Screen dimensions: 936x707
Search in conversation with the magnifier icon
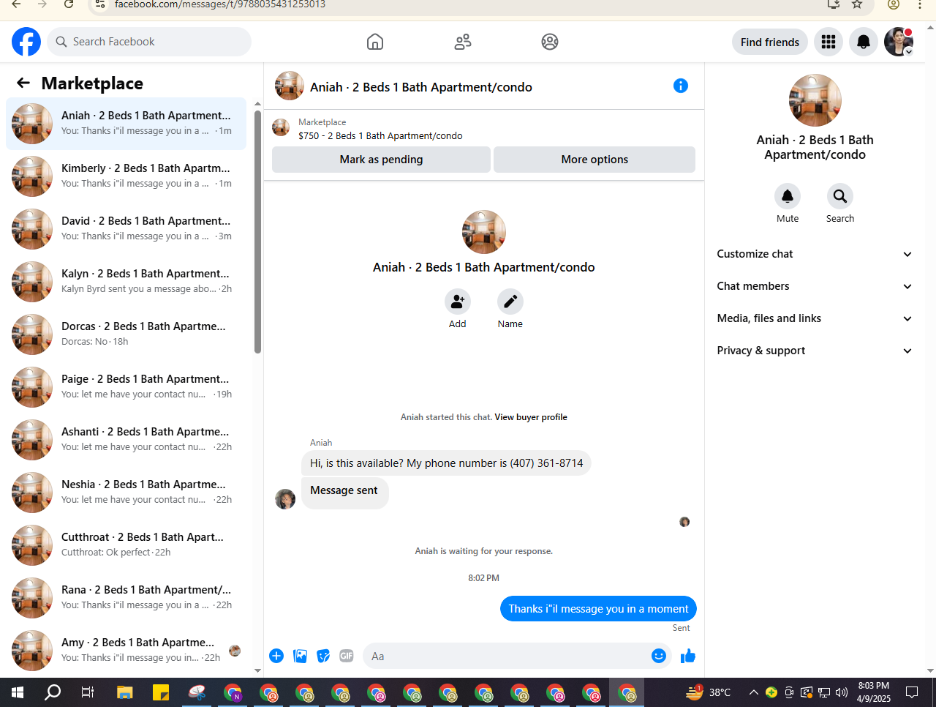point(840,196)
